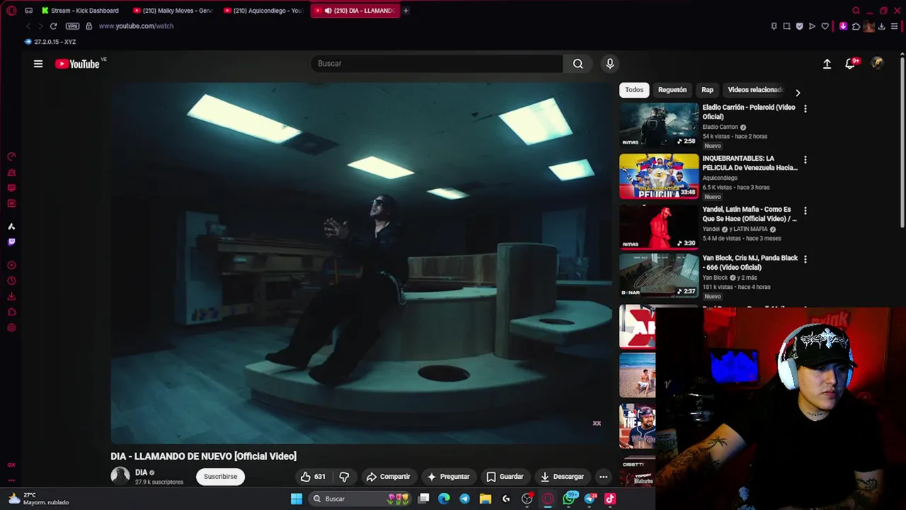The image size is (906, 510).
Task: Select Videos relacionados filter chip
Action: pyautogui.click(x=755, y=90)
